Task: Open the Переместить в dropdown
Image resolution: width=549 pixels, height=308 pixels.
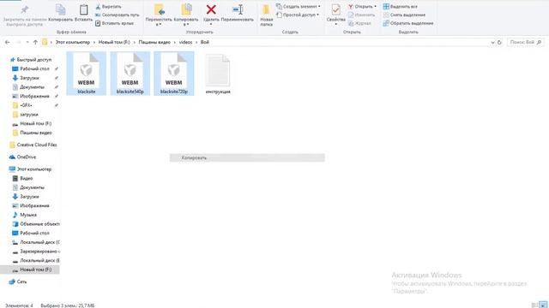Action: (x=159, y=15)
